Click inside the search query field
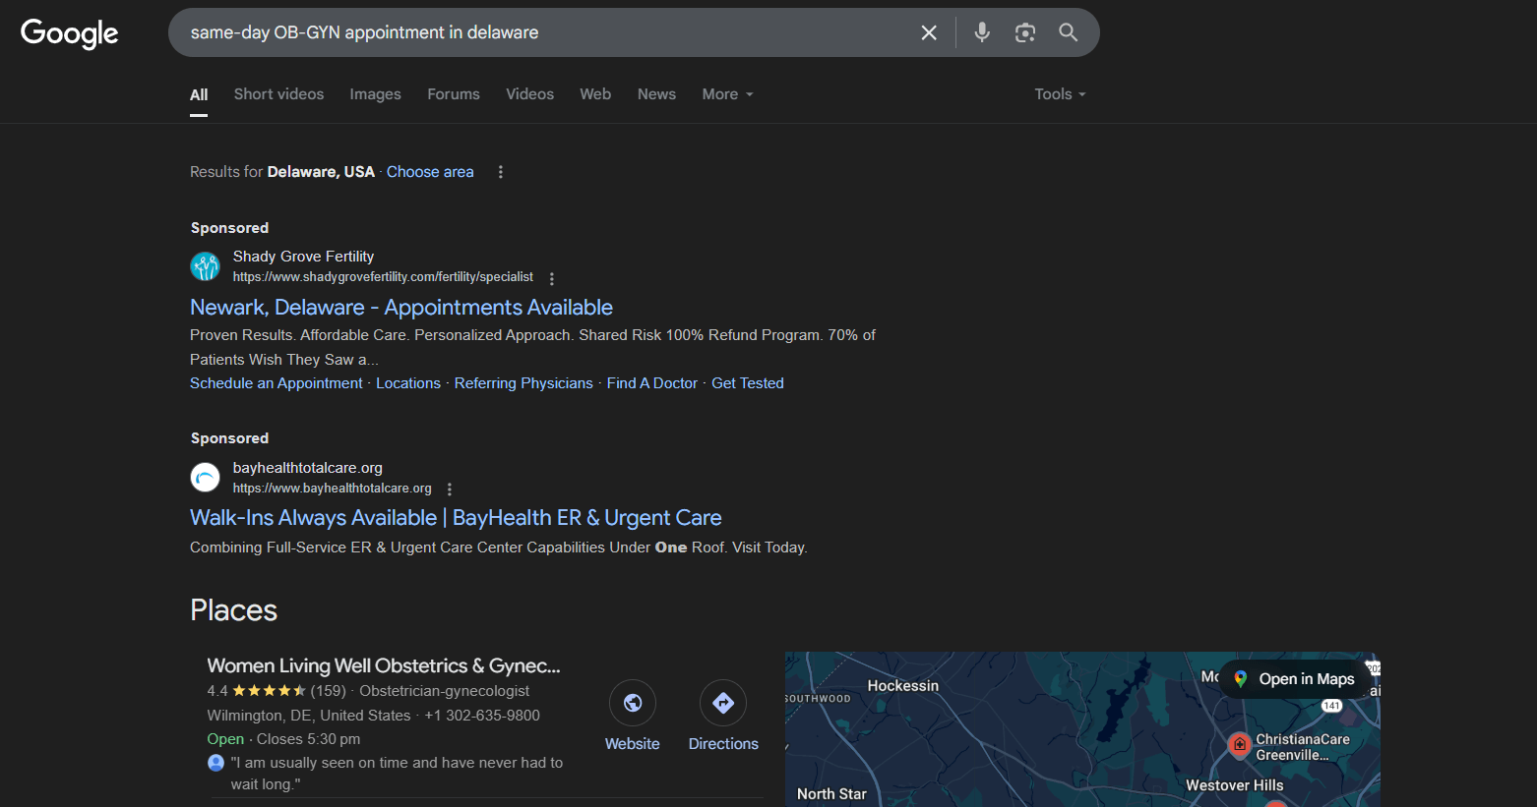 coord(547,32)
